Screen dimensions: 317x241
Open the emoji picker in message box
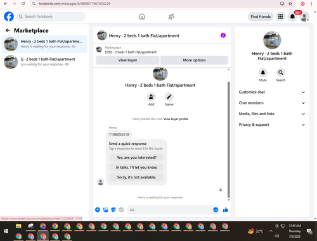pyautogui.click(x=216, y=209)
